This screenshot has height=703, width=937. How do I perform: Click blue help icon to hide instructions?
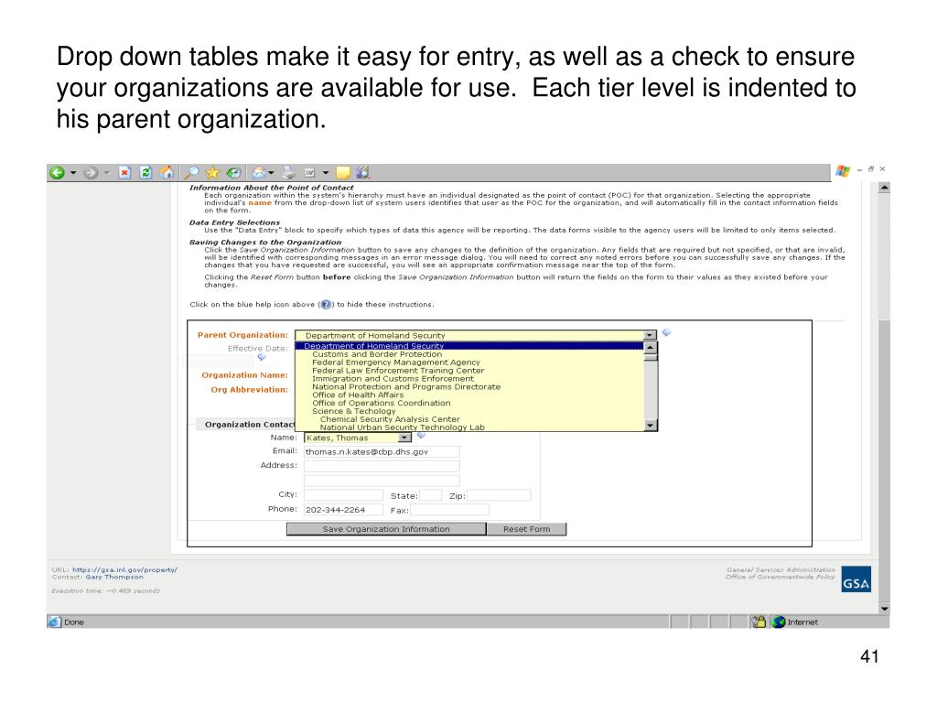[x=326, y=304]
